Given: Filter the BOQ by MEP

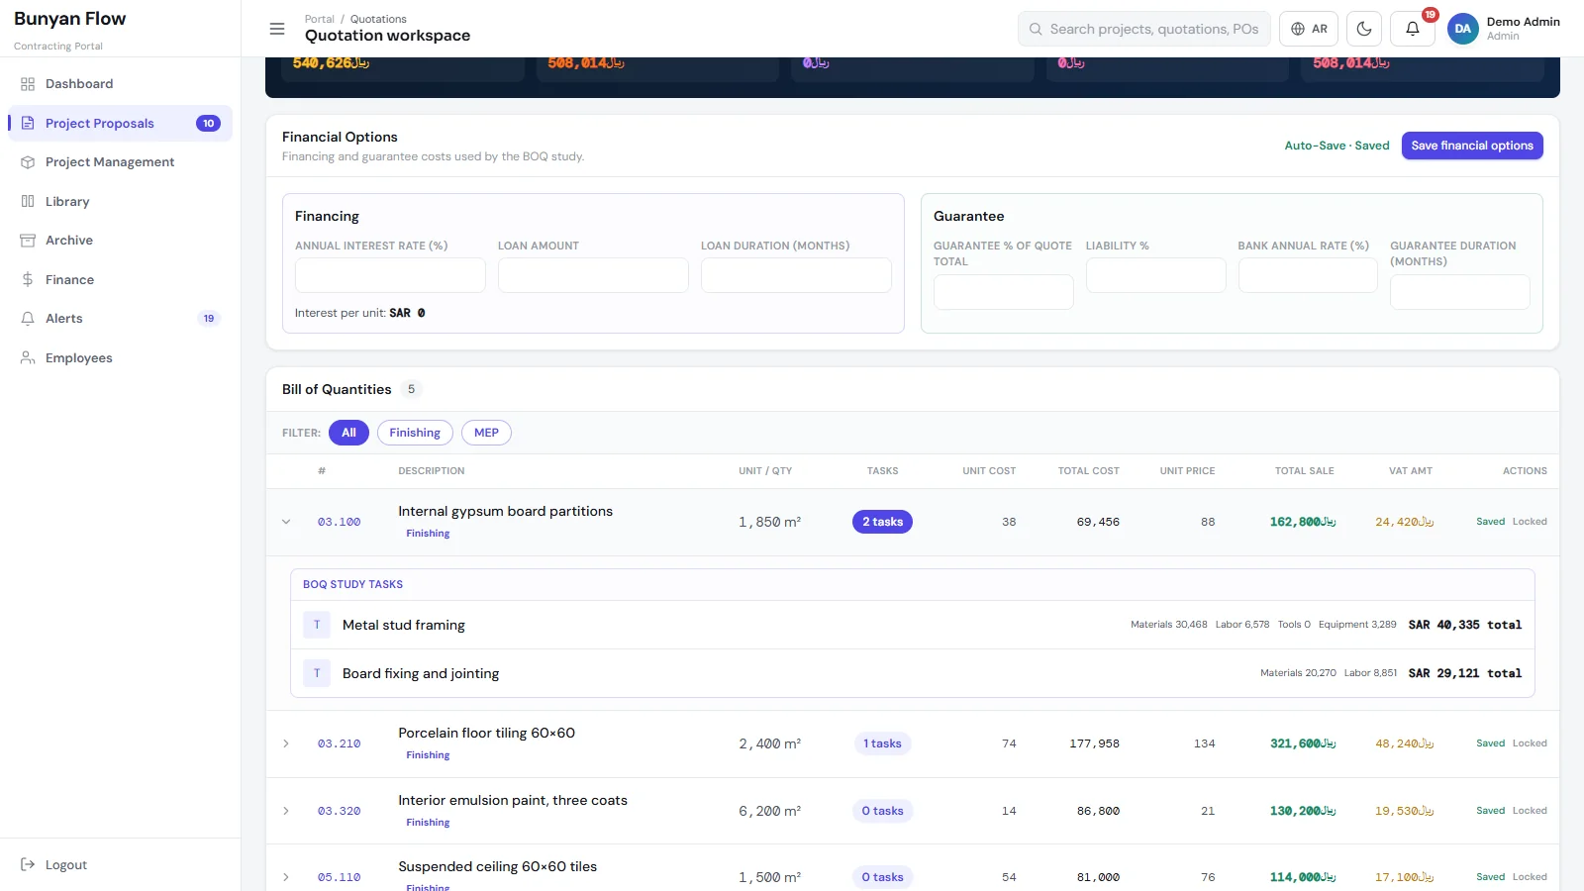Looking at the screenshot, I should coord(486,433).
